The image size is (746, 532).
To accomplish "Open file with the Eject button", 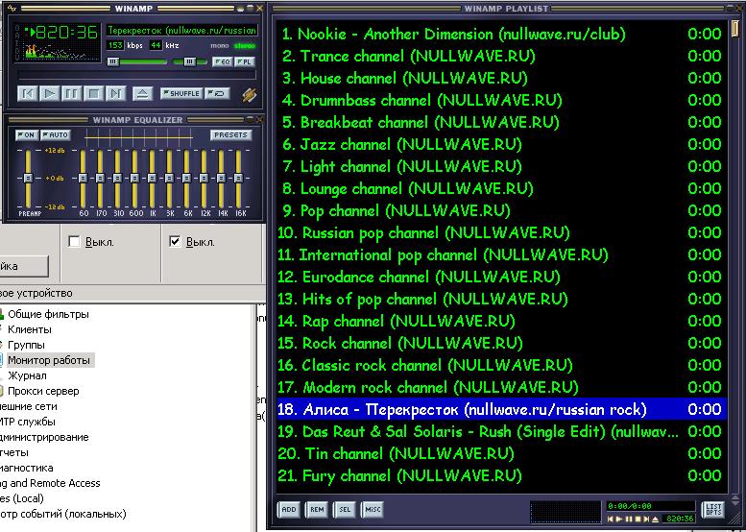I will [x=142, y=93].
